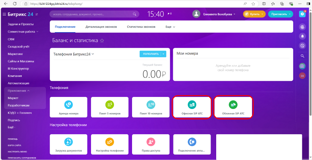
Task: Switch to Детализация звонков tab
Action: point(101,27)
